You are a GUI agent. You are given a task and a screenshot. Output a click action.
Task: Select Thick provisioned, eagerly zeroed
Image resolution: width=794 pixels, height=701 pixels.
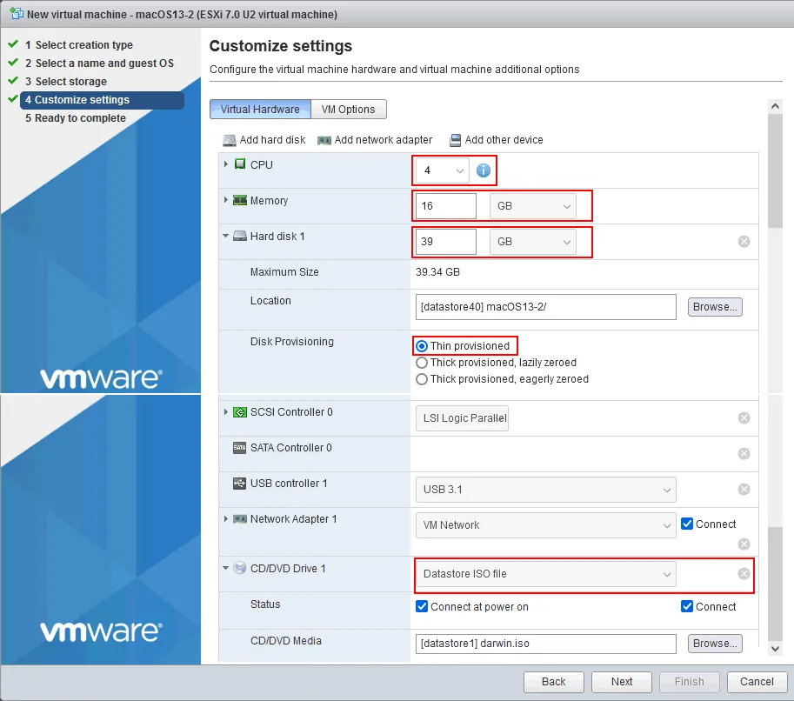tap(422, 379)
